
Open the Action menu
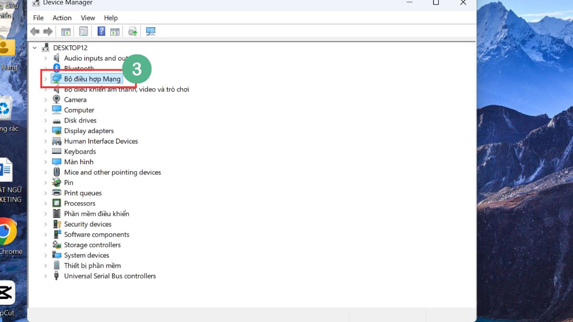click(x=62, y=18)
